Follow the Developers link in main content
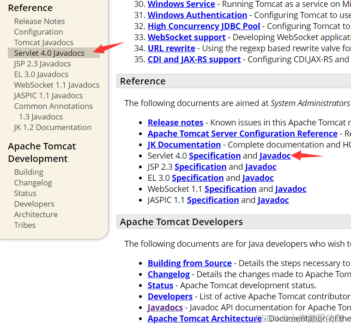Image resolution: width=351 pixels, height=327 pixels. pyautogui.click(x=170, y=297)
